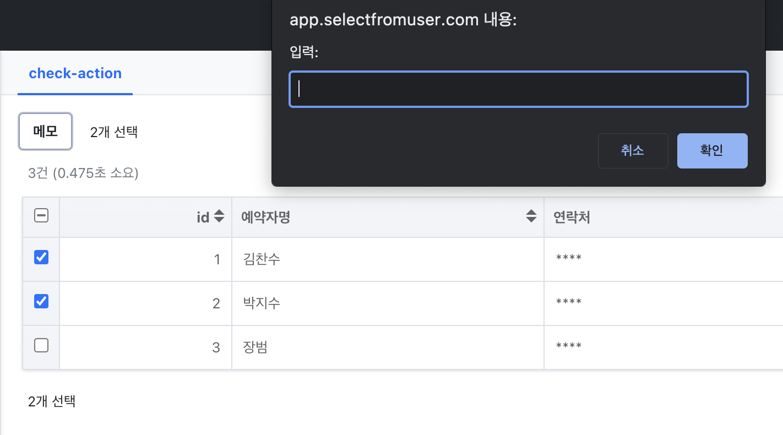
Task: Click the 연락처 column header
Action: pyautogui.click(x=572, y=218)
